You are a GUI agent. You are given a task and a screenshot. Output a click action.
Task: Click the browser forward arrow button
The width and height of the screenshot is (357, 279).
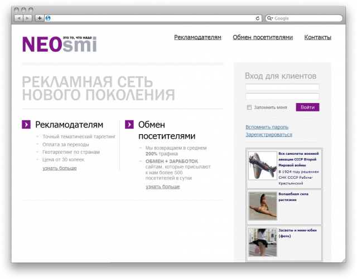coord(28,18)
